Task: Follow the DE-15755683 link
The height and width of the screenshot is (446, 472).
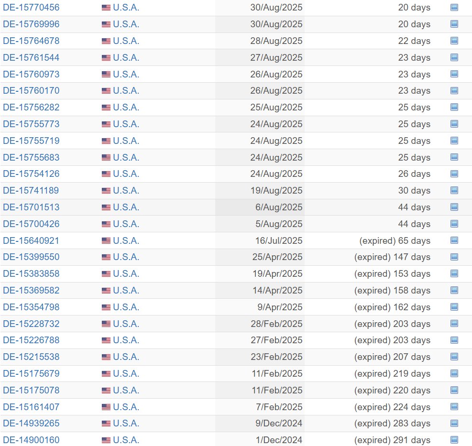Action: coord(31,157)
